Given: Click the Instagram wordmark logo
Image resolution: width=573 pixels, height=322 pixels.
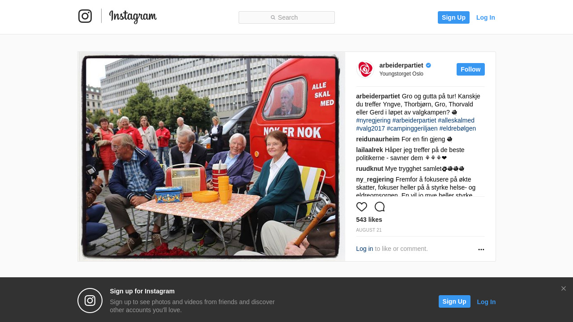Looking at the screenshot, I should point(133,17).
